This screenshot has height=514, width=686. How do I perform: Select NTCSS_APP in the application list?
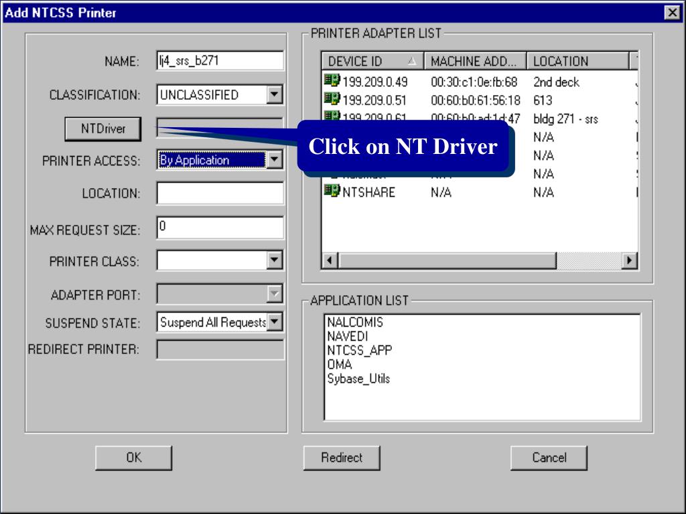(360, 350)
